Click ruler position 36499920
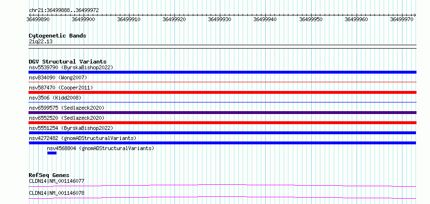This screenshot has width=430, height=204. [x=174, y=19]
